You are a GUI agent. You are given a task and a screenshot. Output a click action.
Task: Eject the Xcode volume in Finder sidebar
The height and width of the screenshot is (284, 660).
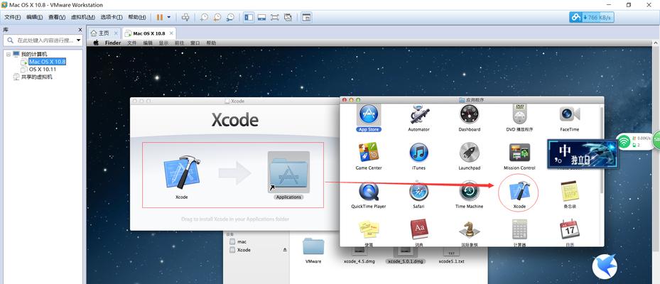click(x=285, y=250)
